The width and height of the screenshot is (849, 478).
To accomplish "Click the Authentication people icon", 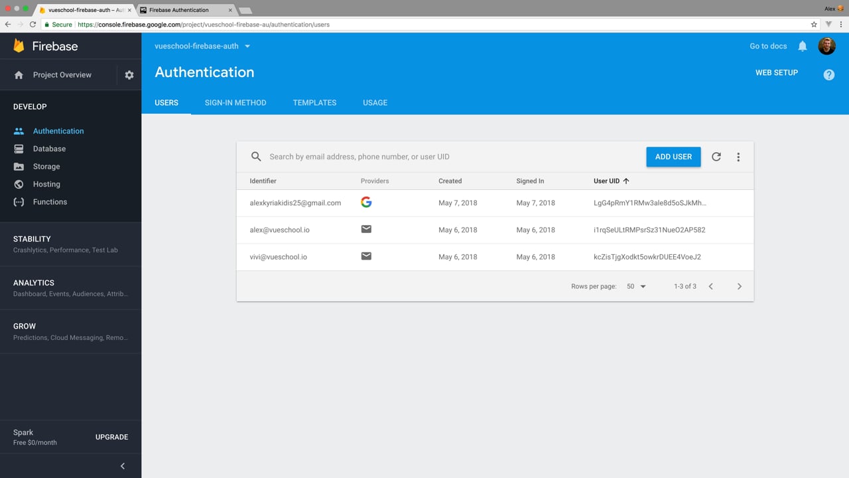I will pos(19,131).
